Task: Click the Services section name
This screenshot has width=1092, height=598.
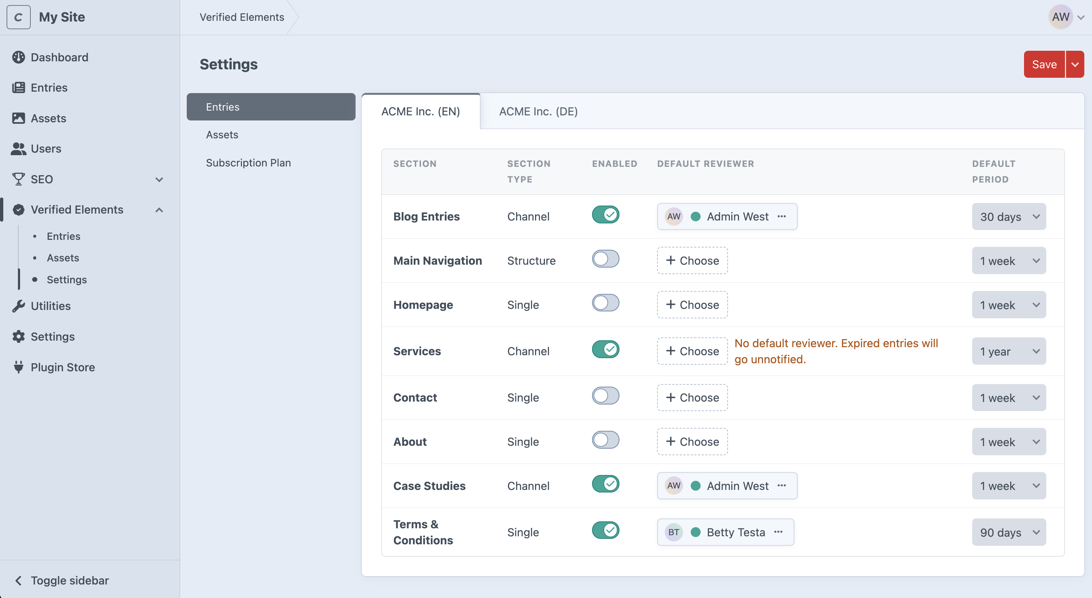Action: coord(417,351)
